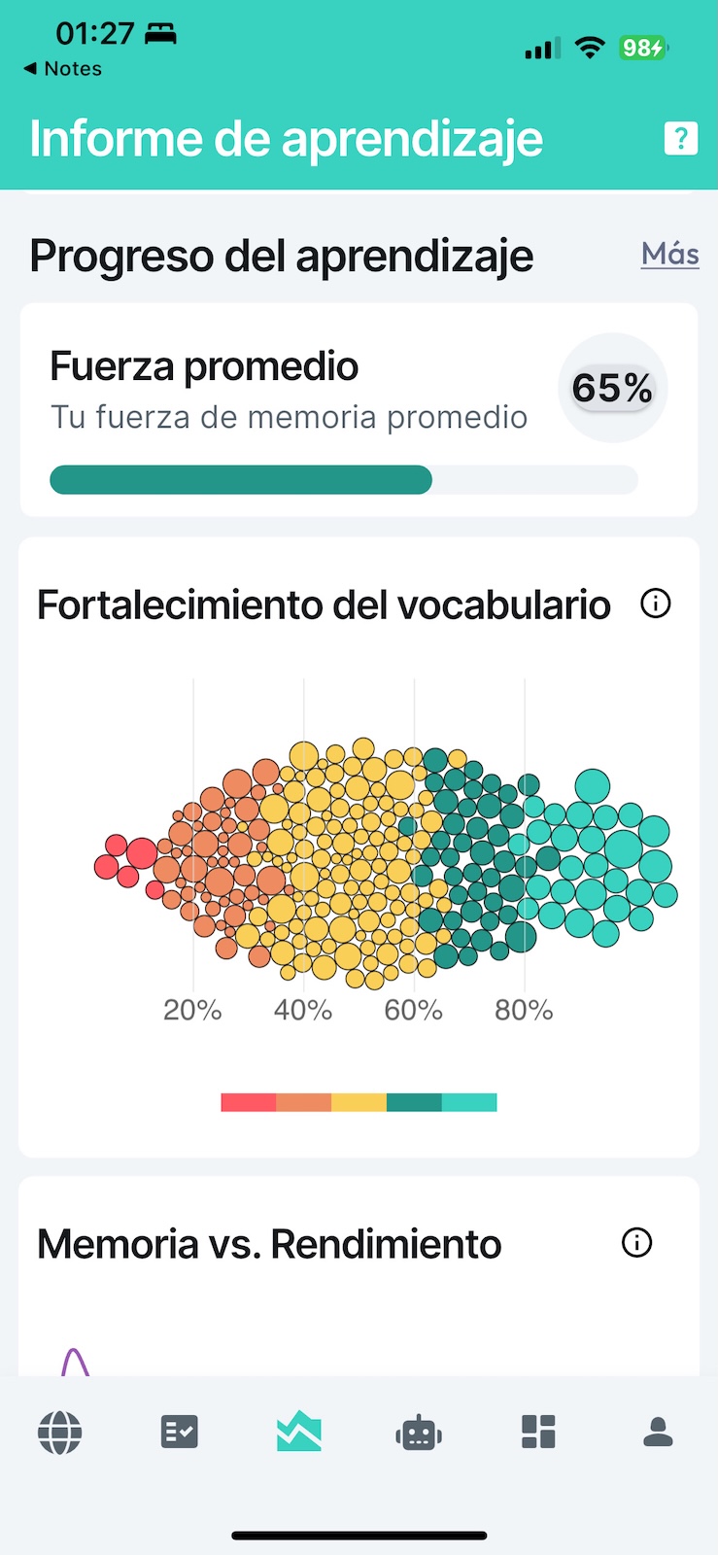Show info for Memoria vs. Rendimiento

click(637, 1242)
